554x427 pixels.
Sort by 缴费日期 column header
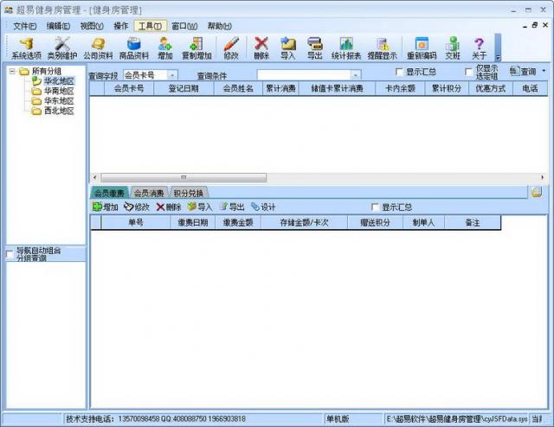[x=192, y=223]
